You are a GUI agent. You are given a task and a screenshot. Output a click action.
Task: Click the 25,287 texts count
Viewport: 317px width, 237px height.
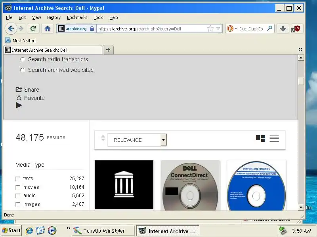tap(77, 179)
